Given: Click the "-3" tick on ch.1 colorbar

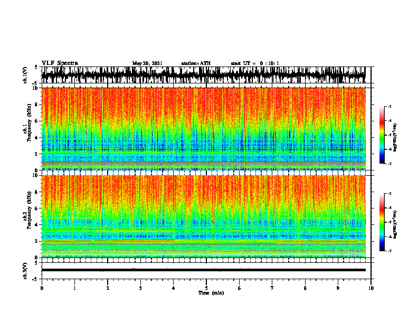Looking at the screenshot, I should 389,106.
